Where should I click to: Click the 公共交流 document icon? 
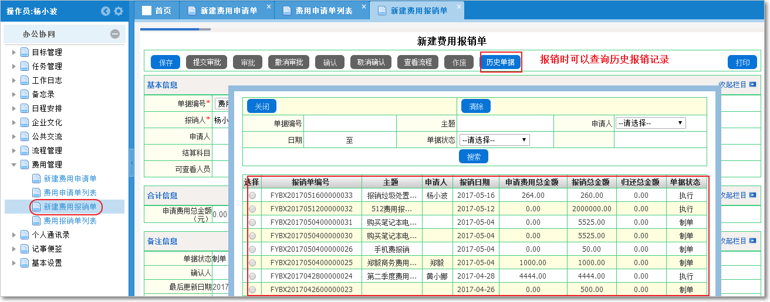click(x=25, y=136)
